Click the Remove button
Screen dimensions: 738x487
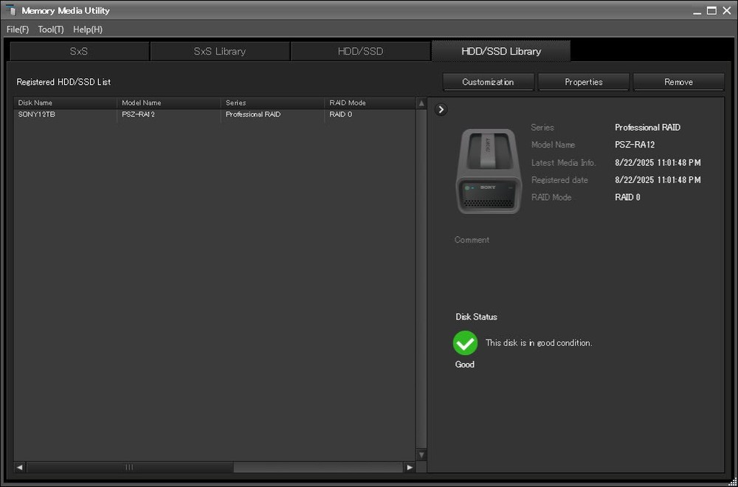(678, 82)
